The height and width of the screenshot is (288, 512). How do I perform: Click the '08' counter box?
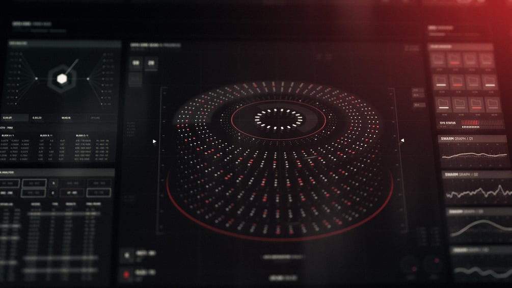tap(136, 63)
